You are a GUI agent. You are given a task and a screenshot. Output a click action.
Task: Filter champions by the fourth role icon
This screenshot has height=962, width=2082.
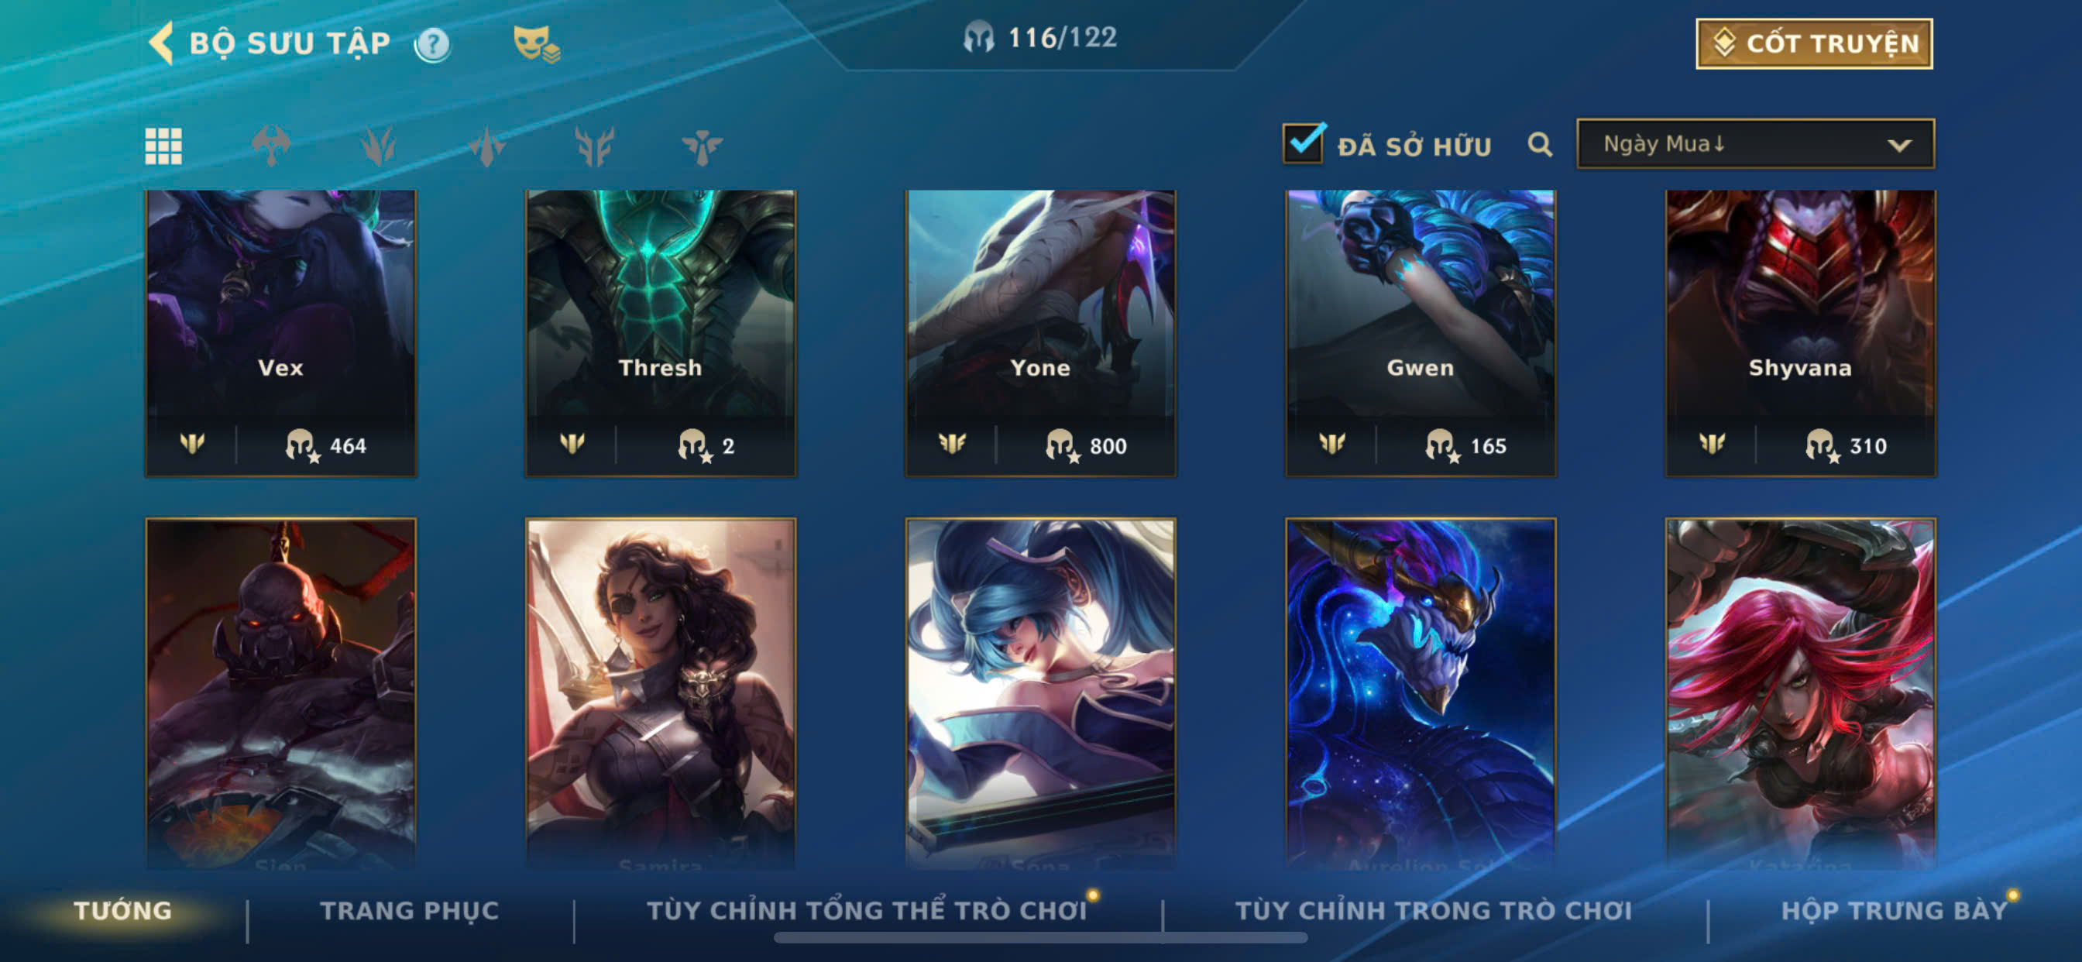(x=594, y=146)
